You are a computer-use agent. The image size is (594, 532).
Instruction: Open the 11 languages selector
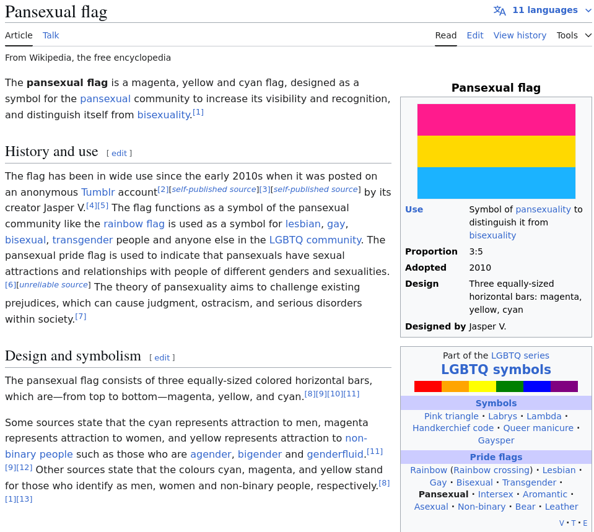(544, 11)
